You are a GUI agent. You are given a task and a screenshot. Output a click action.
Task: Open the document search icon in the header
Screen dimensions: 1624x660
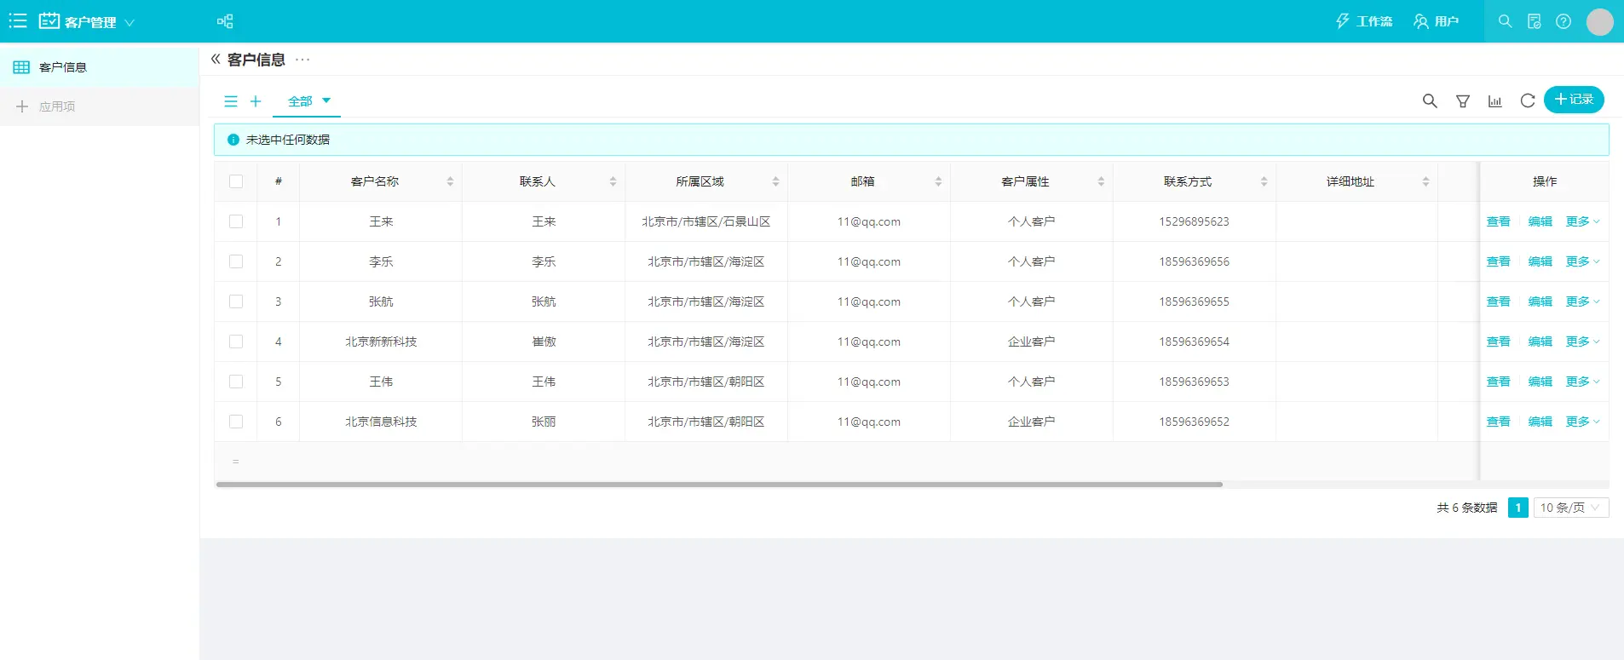[1534, 21]
